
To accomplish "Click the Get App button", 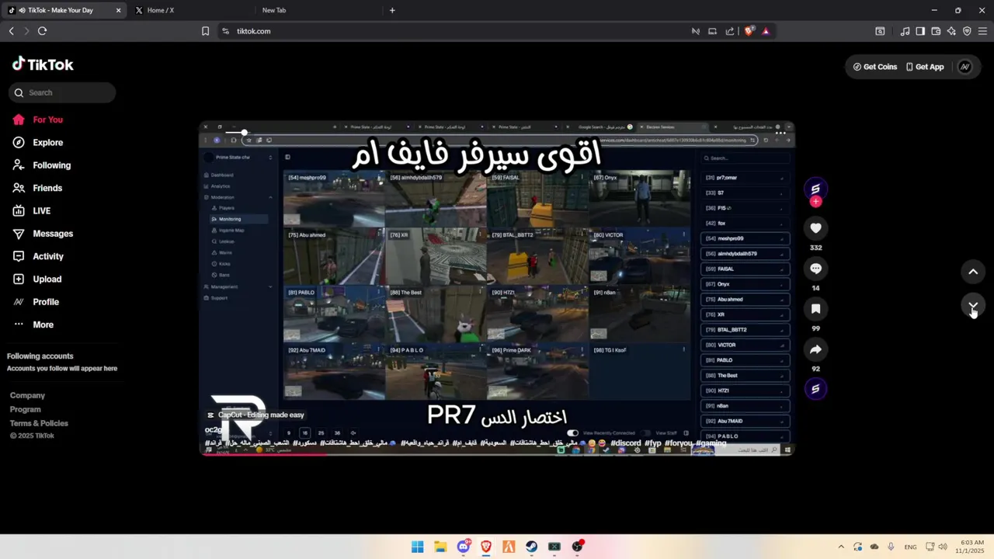I will (x=925, y=67).
